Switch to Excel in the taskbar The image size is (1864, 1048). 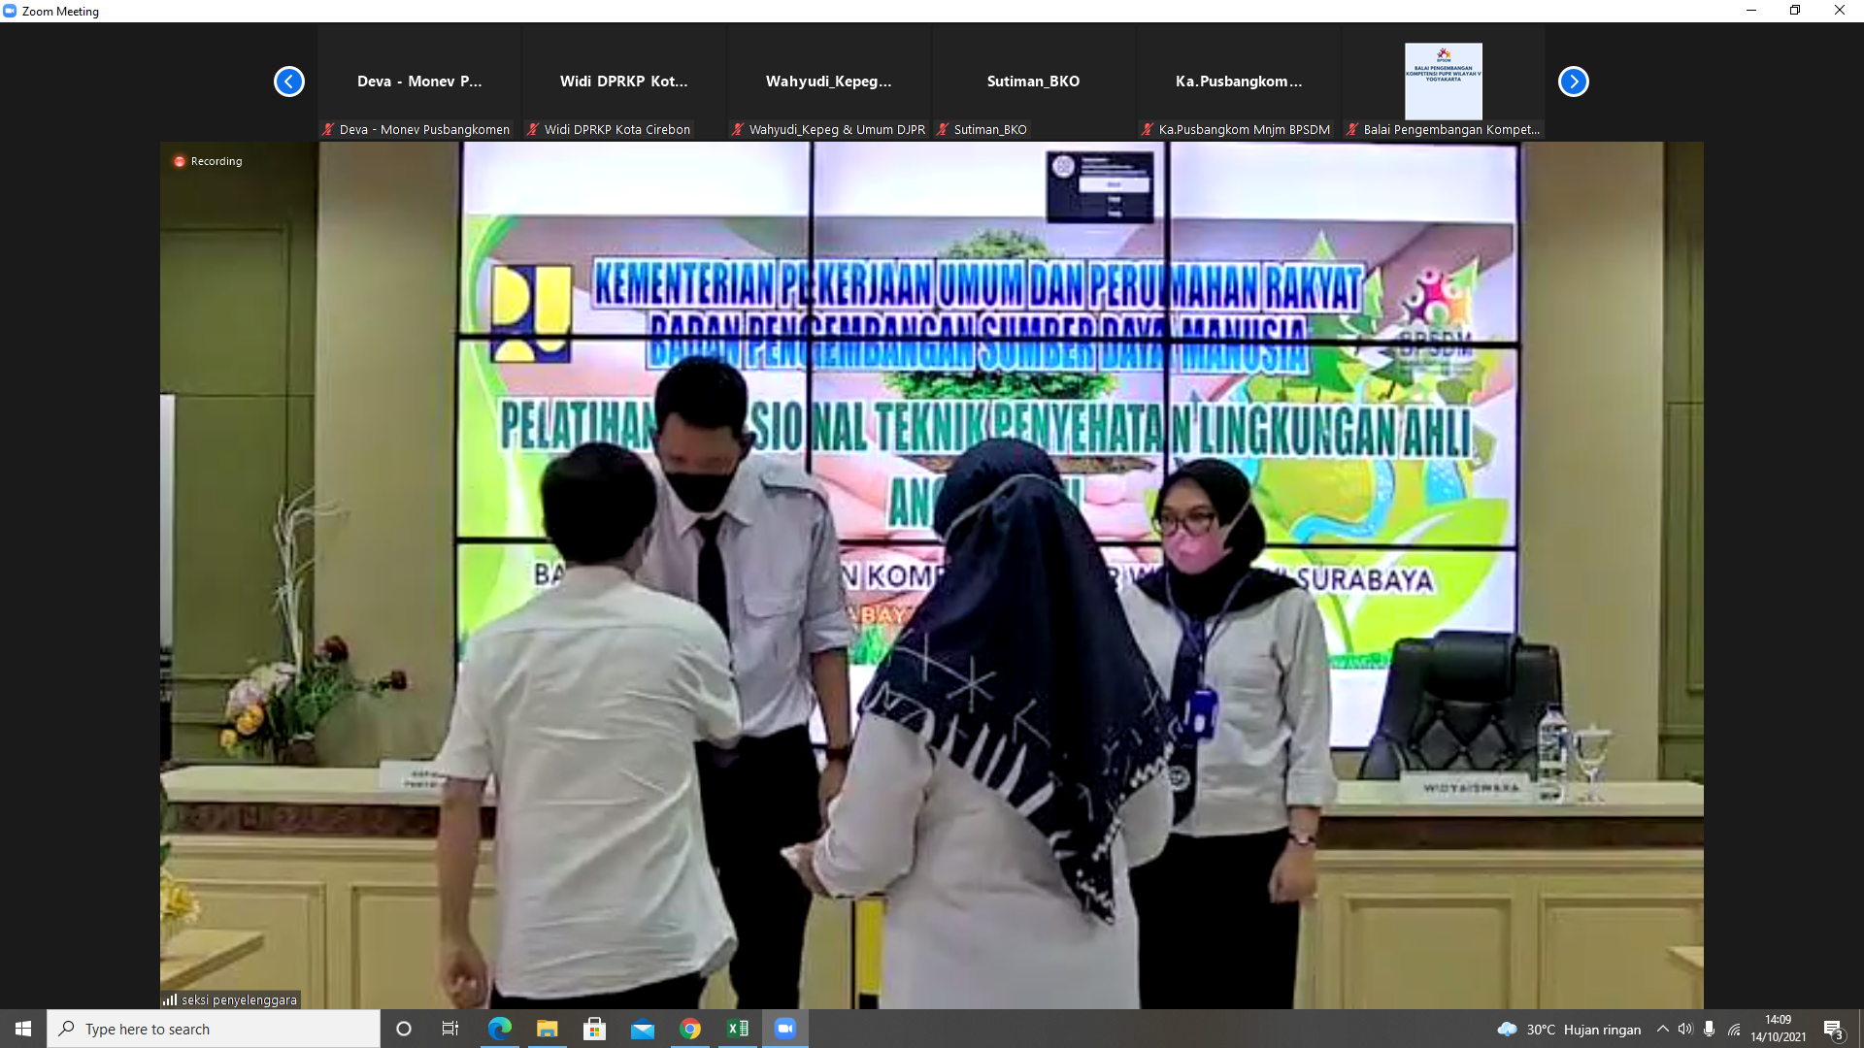tap(738, 1029)
